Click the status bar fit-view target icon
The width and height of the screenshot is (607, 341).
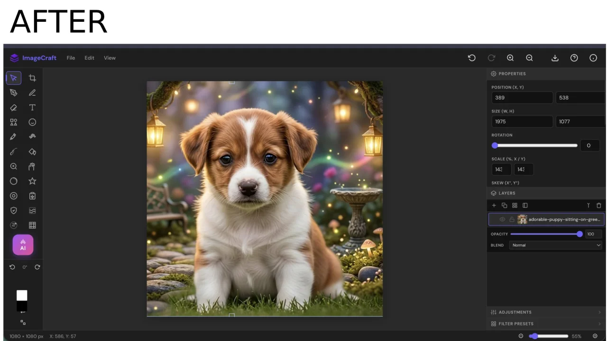click(x=595, y=336)
